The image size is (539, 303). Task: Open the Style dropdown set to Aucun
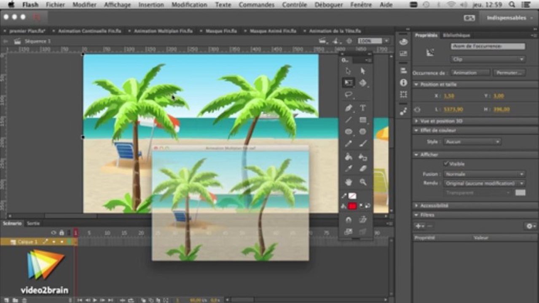(472, 142)
